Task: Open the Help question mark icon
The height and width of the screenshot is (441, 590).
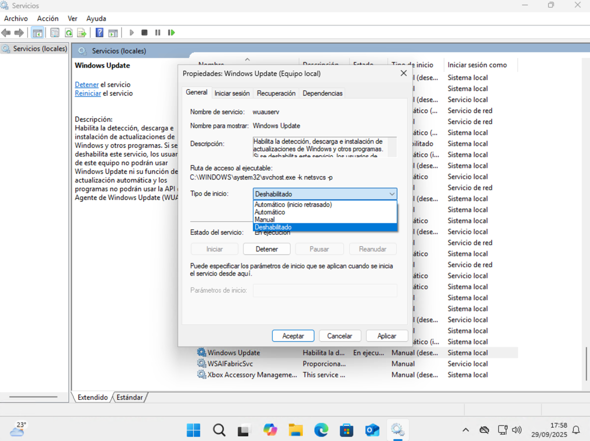Action: coord(99,32)
